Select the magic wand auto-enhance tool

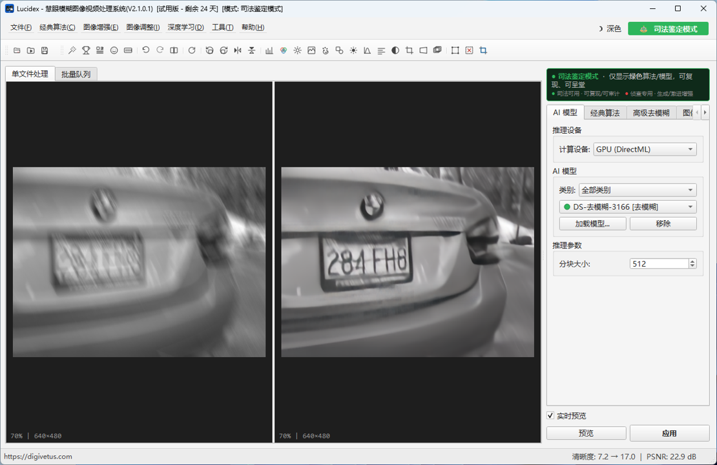72,50
